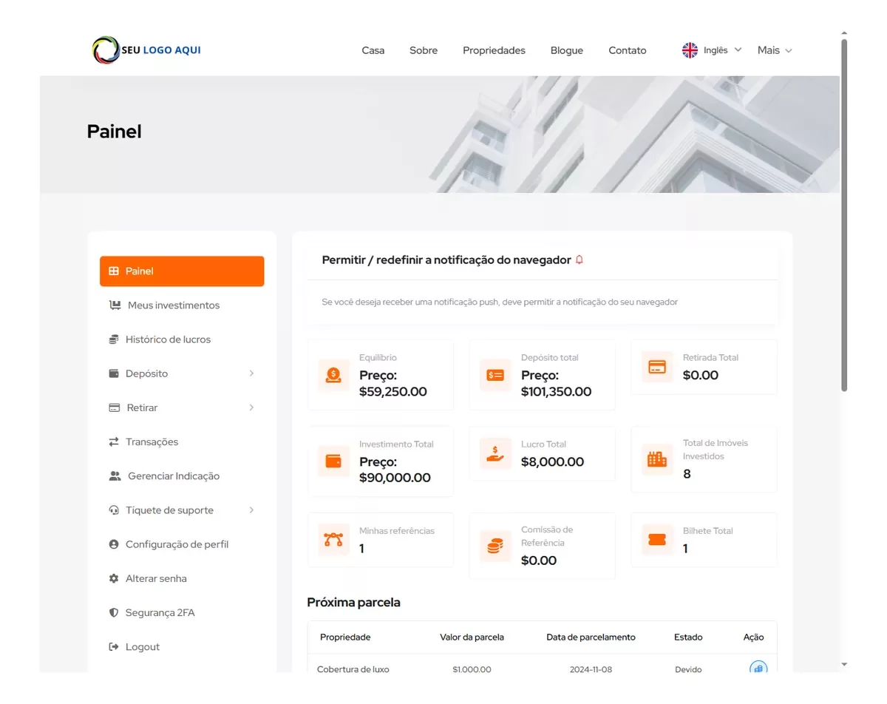Click the Comissão de Referência coins icon
The height and width of the screenshot is (704, 887).
tap(495, 546)
